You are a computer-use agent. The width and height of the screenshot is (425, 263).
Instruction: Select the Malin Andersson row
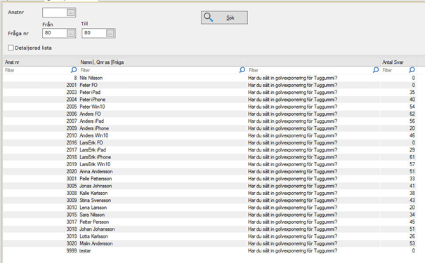209,243
